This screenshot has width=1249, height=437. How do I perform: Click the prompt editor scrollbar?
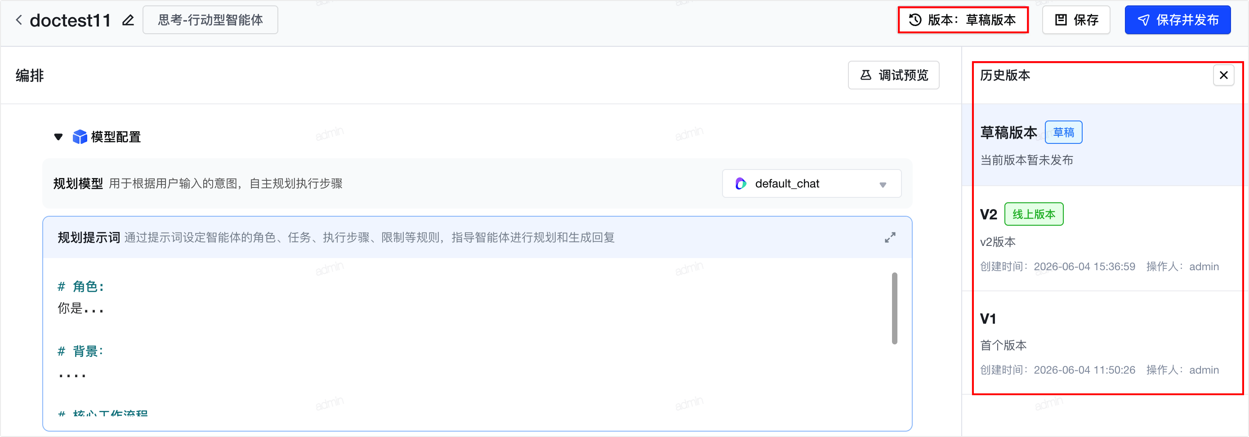click(x=894, y=308)
